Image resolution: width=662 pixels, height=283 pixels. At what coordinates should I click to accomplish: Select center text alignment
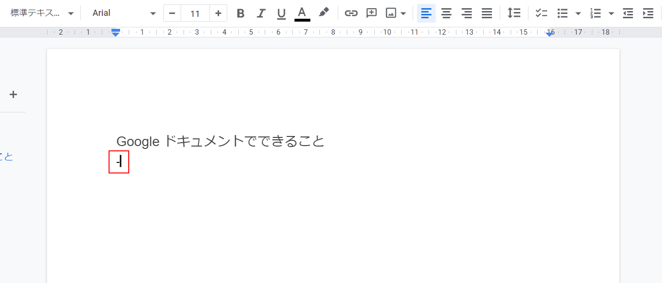click(446, 13)
